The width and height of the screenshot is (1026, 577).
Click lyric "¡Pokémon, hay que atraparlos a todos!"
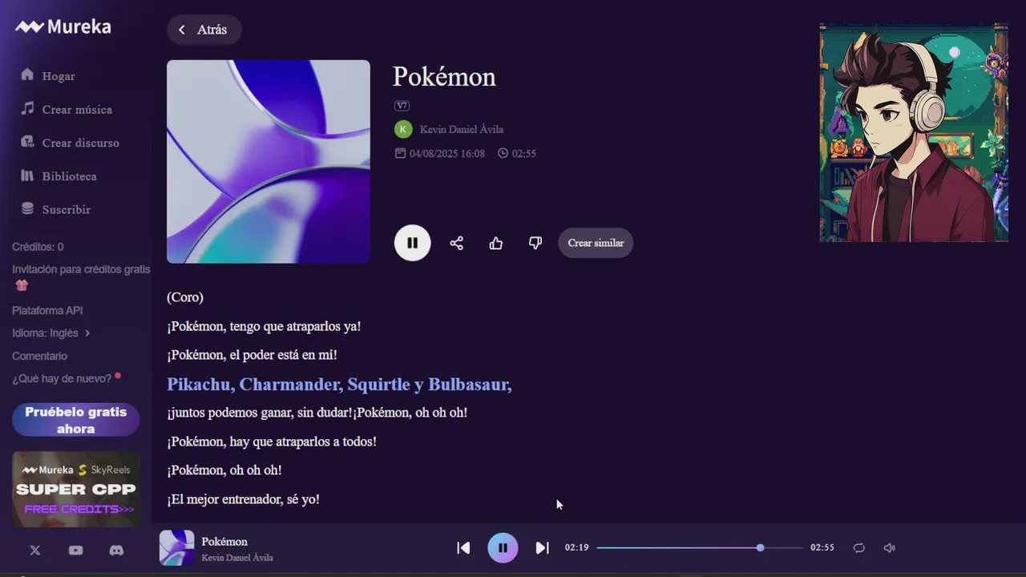point(272,442)
